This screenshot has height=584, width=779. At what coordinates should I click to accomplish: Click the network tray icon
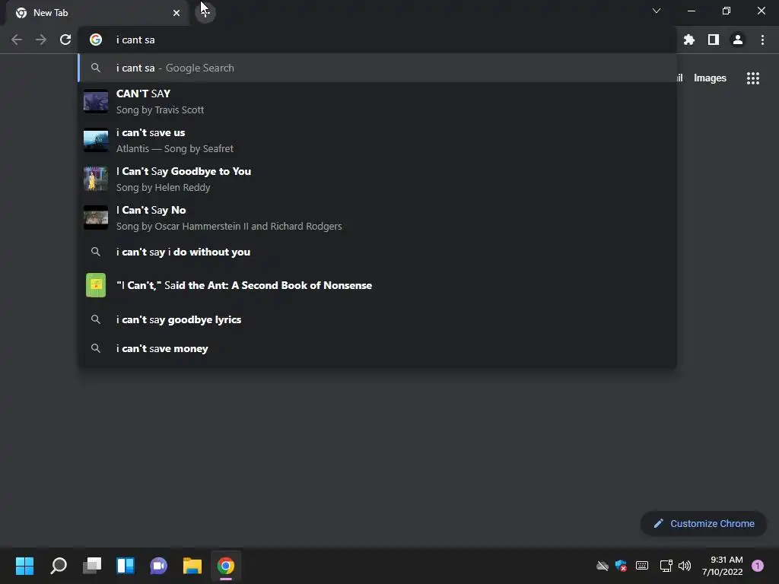666,566
